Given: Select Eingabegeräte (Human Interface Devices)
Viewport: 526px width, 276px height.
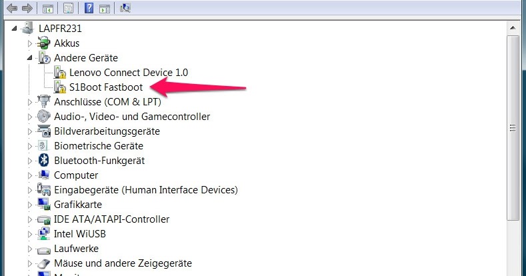Looking at the screenshot, I should (145, 190).
